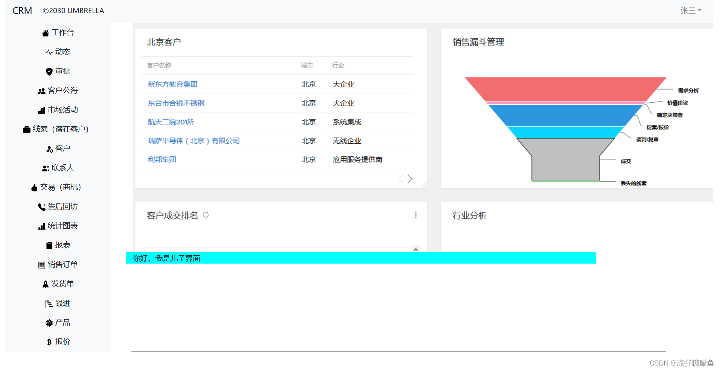Click the 系统集成 industry cell
The width and height of the screenshot is (720, 370).
[347, 122]
